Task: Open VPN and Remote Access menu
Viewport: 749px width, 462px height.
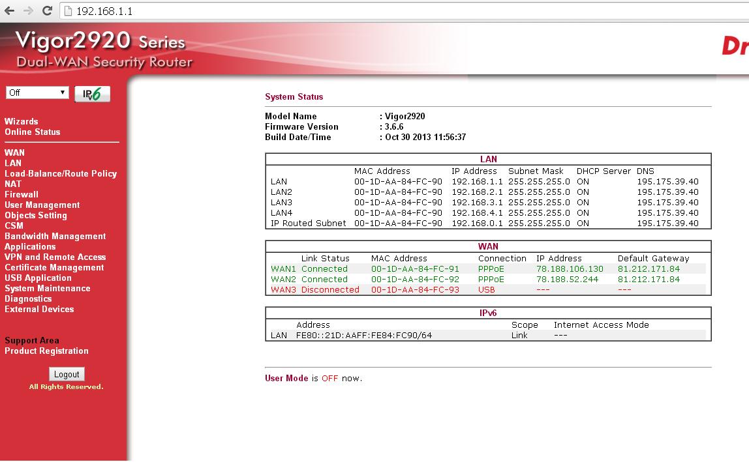Action: (x=55, y=257)
